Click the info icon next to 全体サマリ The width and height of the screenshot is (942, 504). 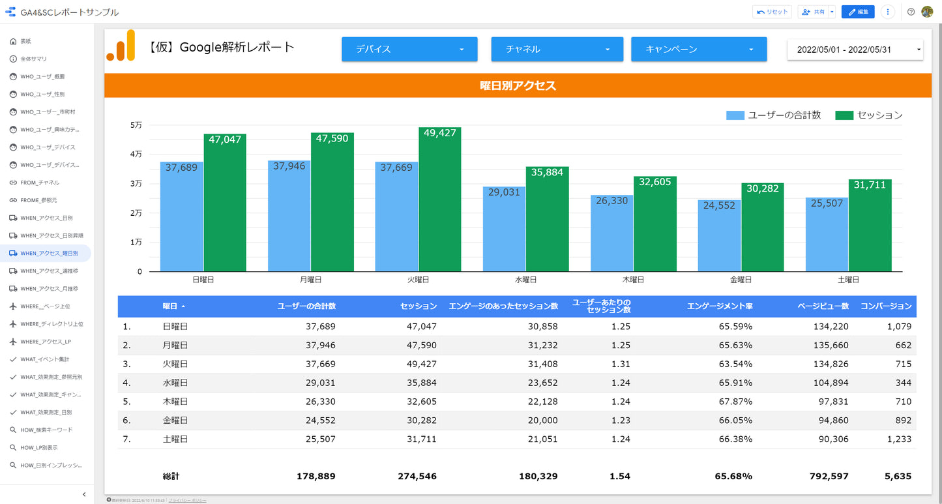coord(14,59)
